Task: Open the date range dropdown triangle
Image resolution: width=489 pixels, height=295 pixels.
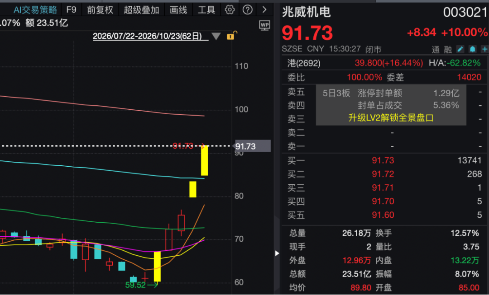Action: [216, 37]
